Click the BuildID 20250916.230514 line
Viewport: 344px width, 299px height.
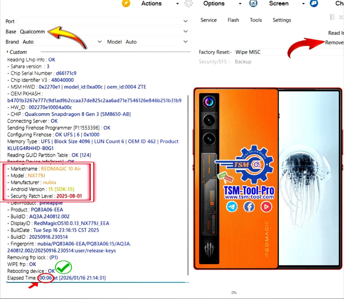[x=38, y=237]
